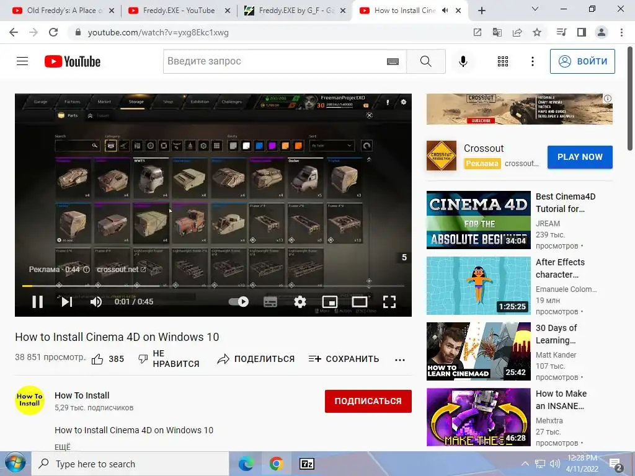Click the address bar URL
Screen dimensions: 635x476
click(x=158, y=33)
